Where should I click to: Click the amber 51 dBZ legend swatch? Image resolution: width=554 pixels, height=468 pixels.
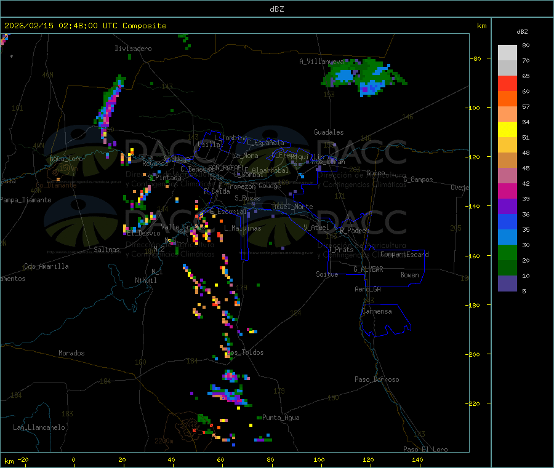click(507, 145)
